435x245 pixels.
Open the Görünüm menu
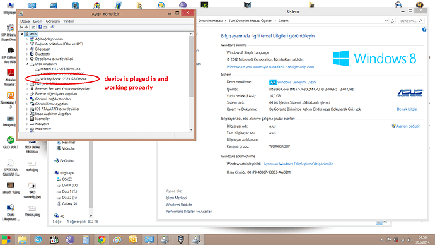coord(53,21)
